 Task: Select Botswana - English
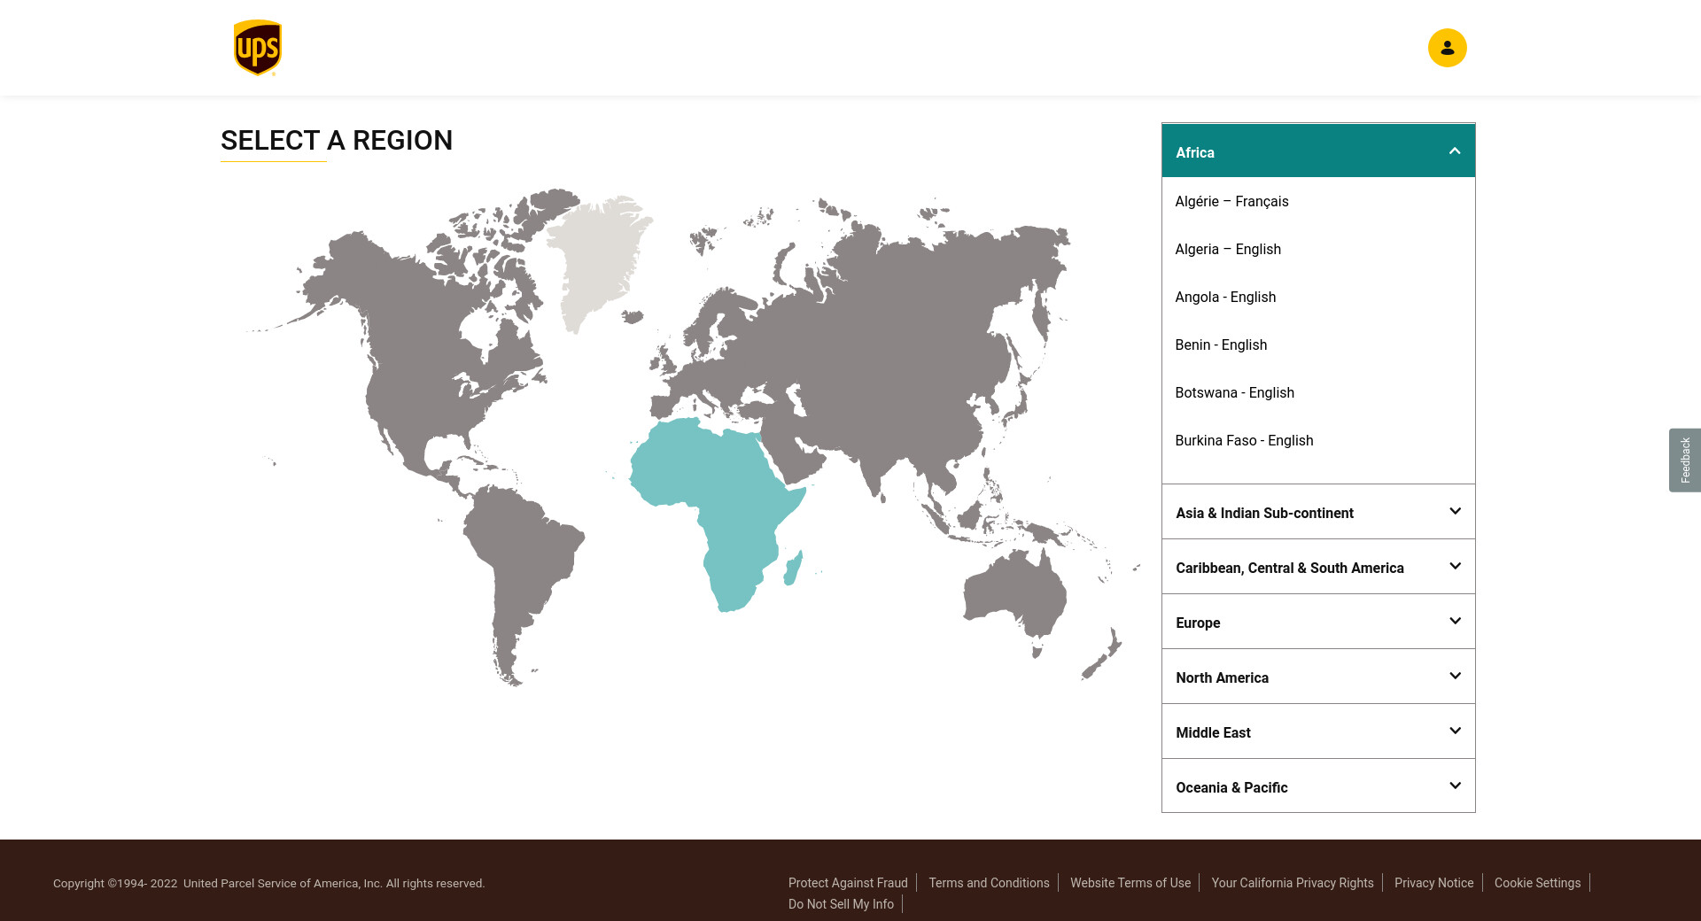[1234, 392]
